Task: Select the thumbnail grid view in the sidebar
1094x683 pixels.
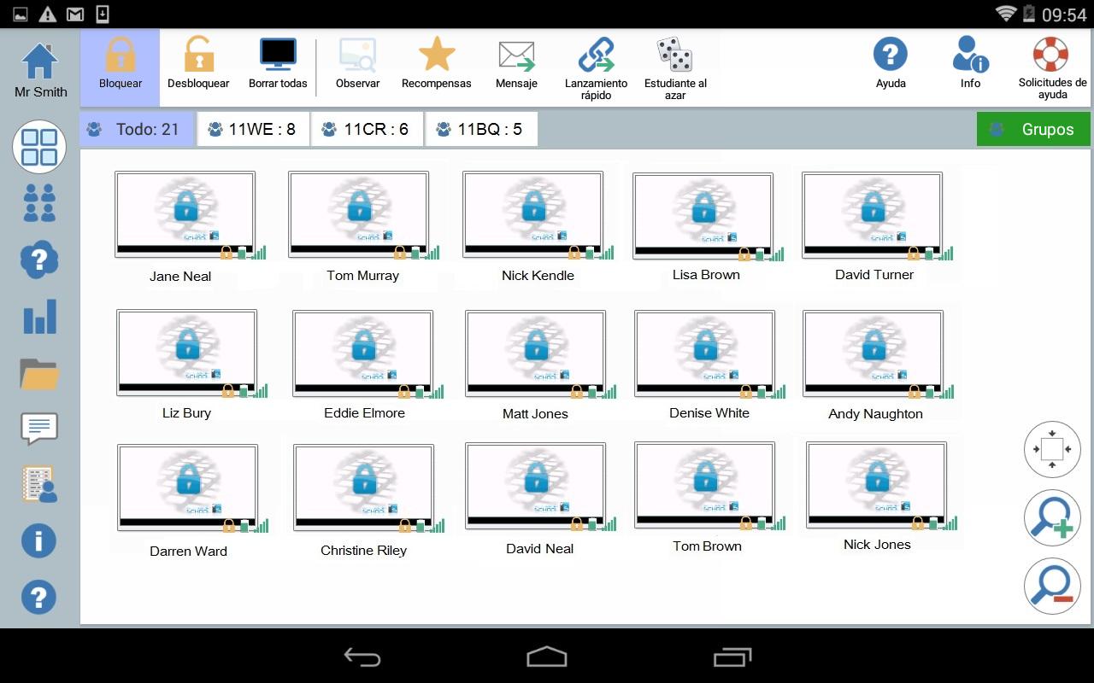Action: click(x=38, y=146)
